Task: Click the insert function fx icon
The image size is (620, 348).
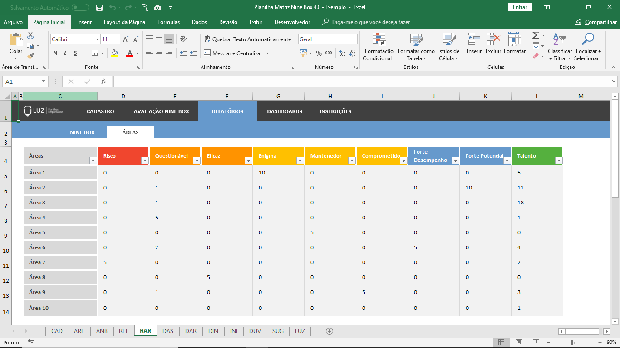Action: (x=103, y=82)
